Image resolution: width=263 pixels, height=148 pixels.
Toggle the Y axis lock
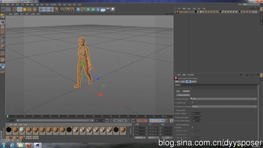[46, 10]
